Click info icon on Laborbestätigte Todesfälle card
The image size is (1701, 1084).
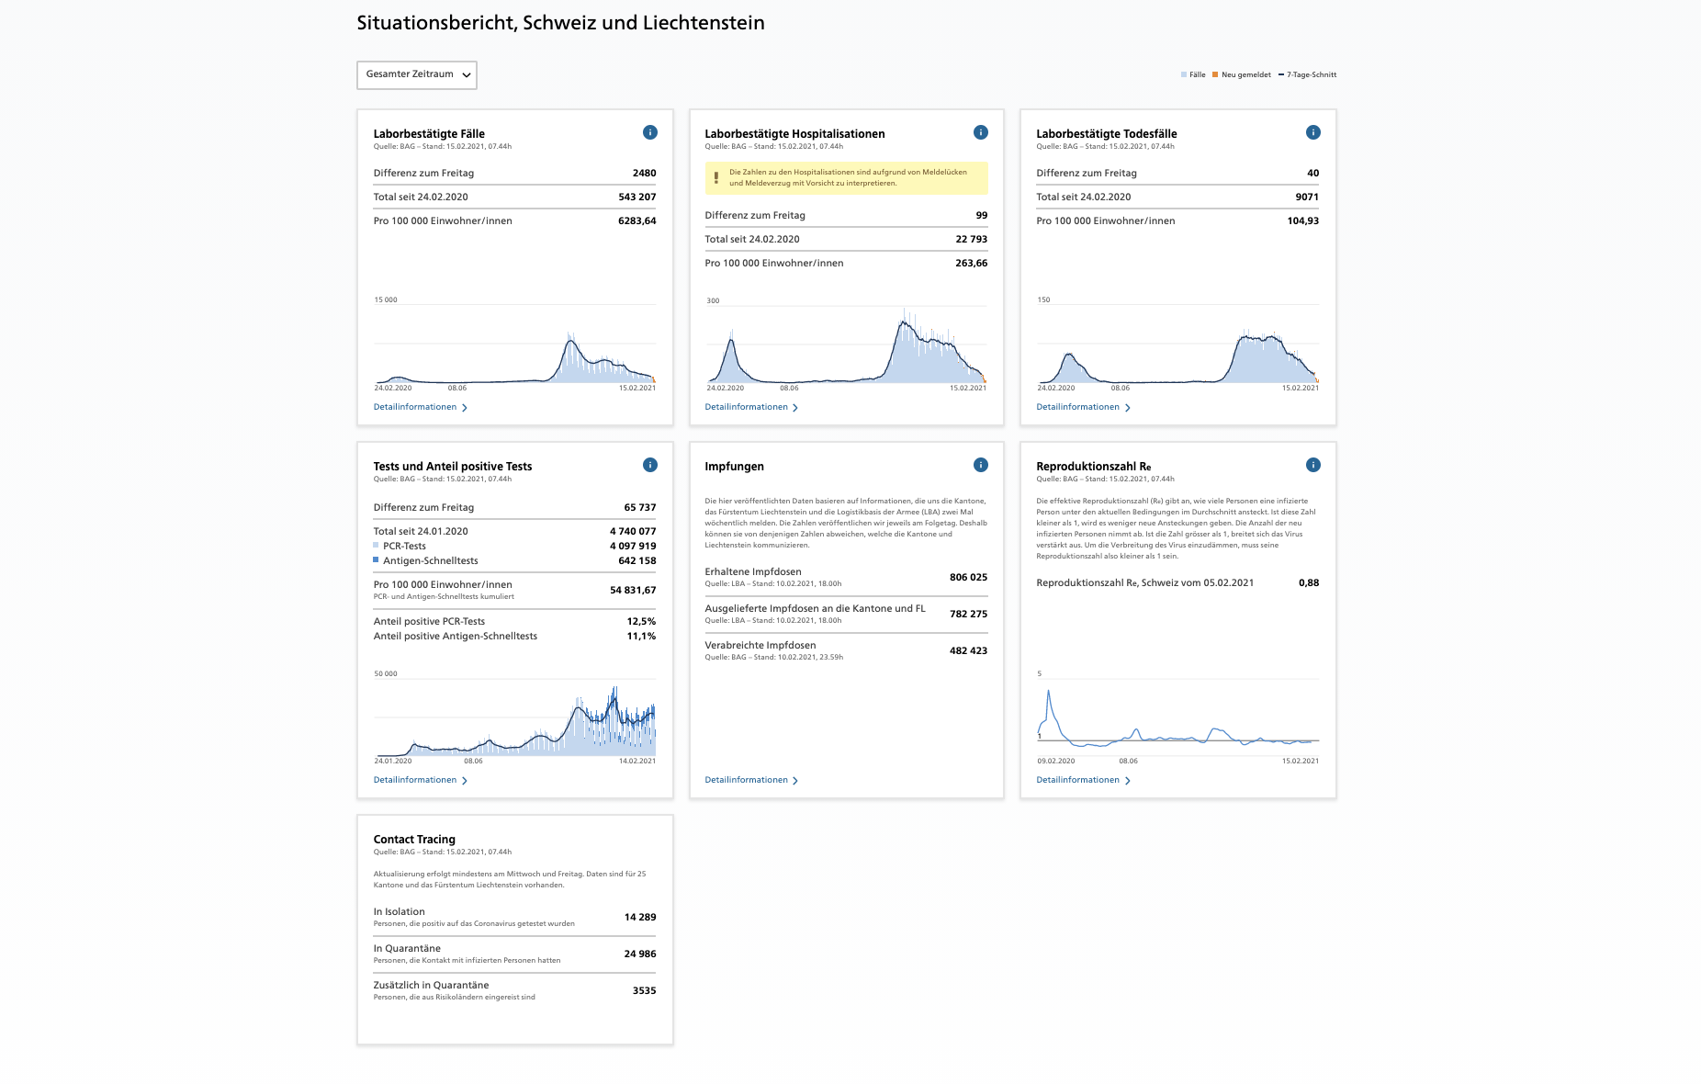pos(1313,132)
